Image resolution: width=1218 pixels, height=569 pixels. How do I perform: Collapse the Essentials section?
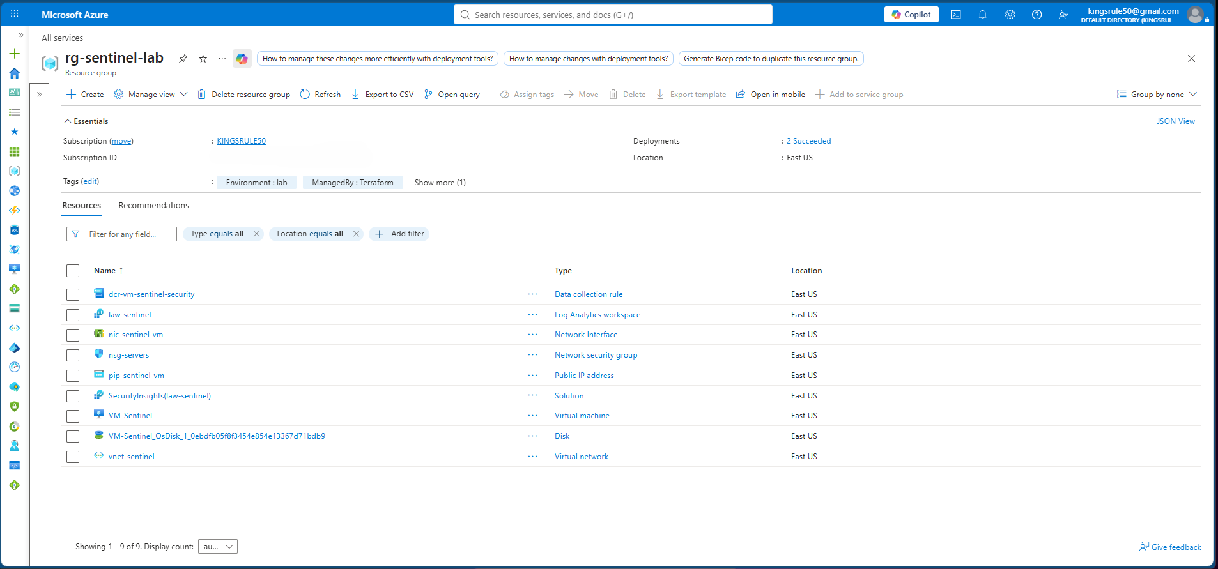86,121
